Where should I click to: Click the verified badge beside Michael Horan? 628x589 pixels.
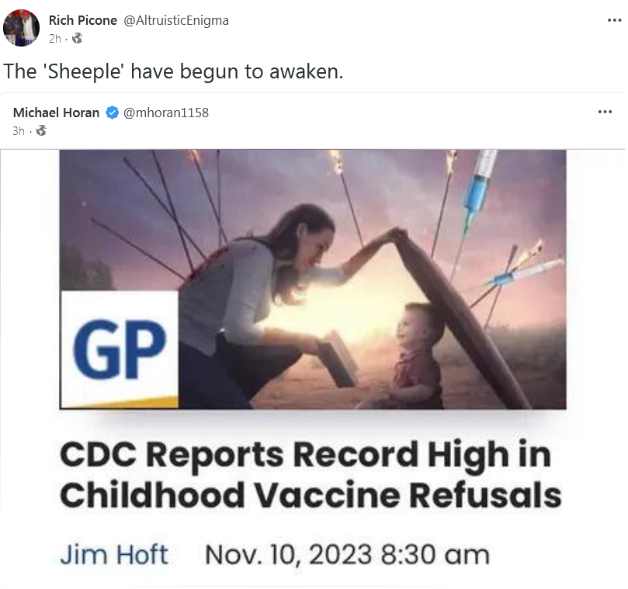click(112, 113)
